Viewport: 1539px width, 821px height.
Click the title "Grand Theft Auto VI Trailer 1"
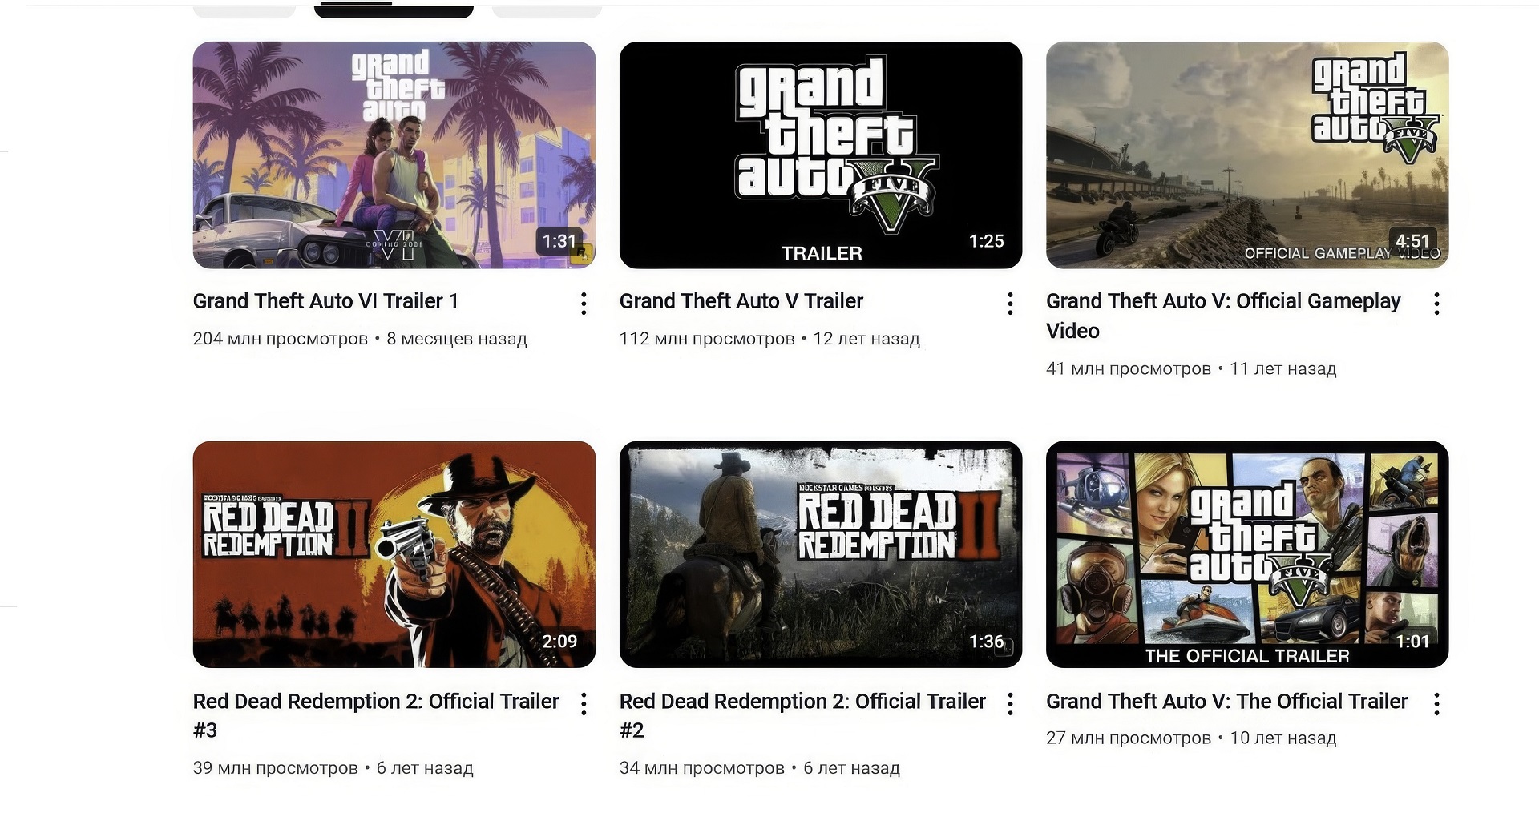[325, 301]
